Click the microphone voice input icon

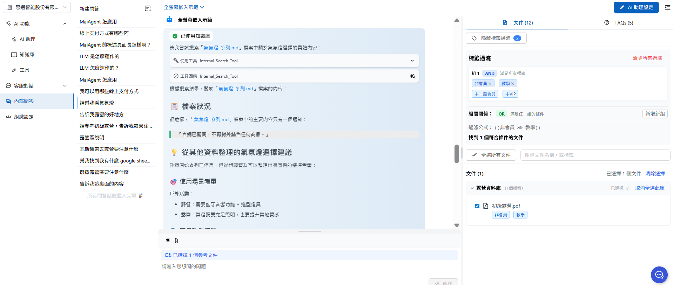(168, 241)
